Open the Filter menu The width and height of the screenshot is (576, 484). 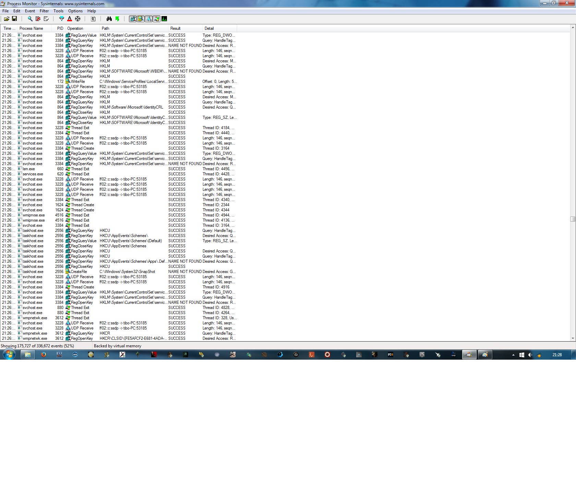click(44, 11)
